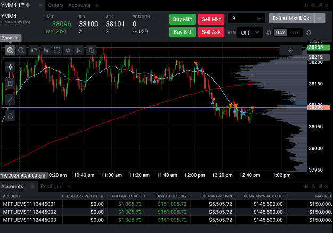
Task: Open the Positions tab
Action: 51,187
